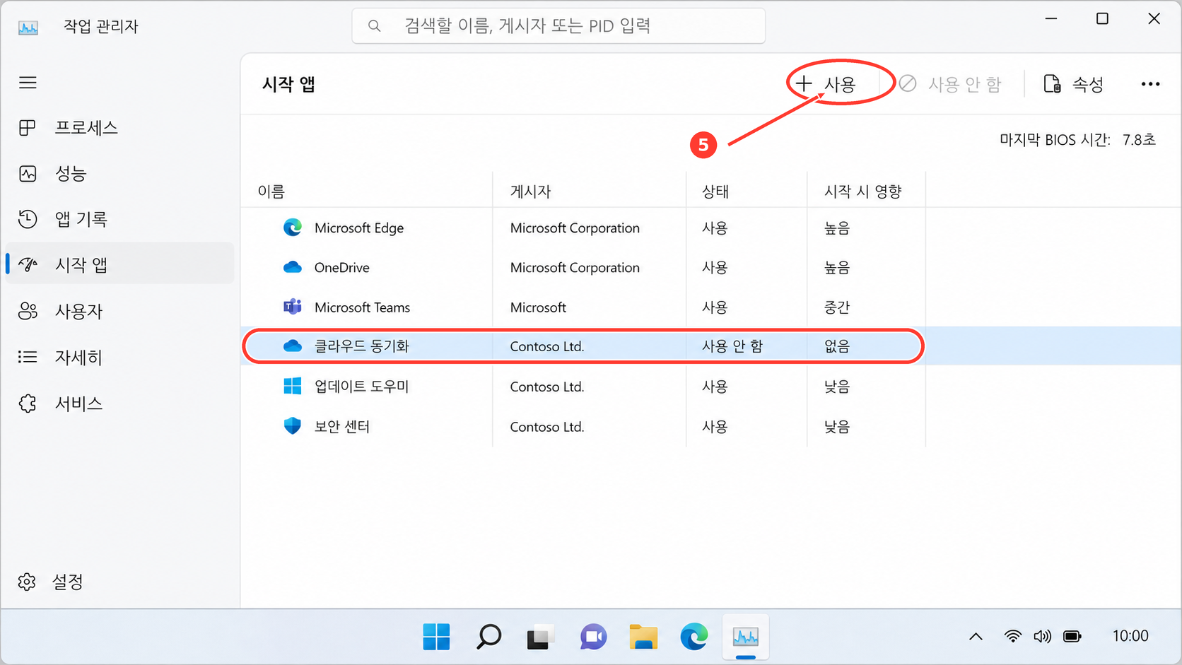Open the hamburger navigation menu
This screenshot has height=665, width=1182.
[x=28, y=83]
